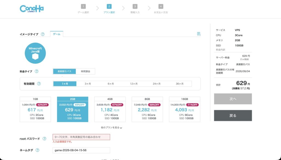The width and height of the screenshot is (281, 160).
Task: Open help icon next to 料金タイプ
Action: [36, 71]
